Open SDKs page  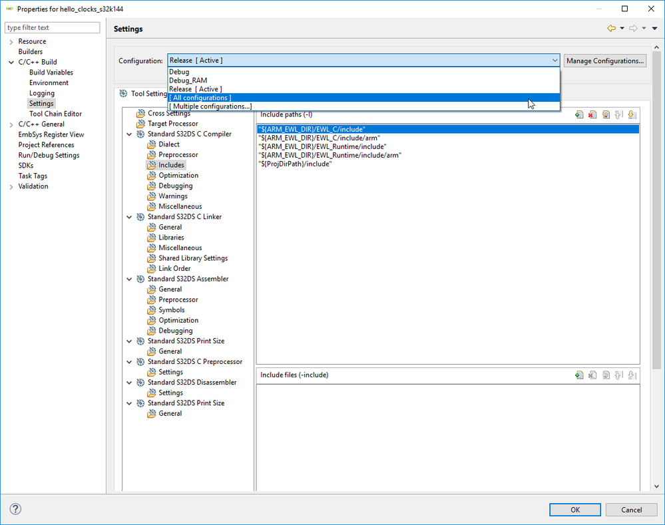25,166
